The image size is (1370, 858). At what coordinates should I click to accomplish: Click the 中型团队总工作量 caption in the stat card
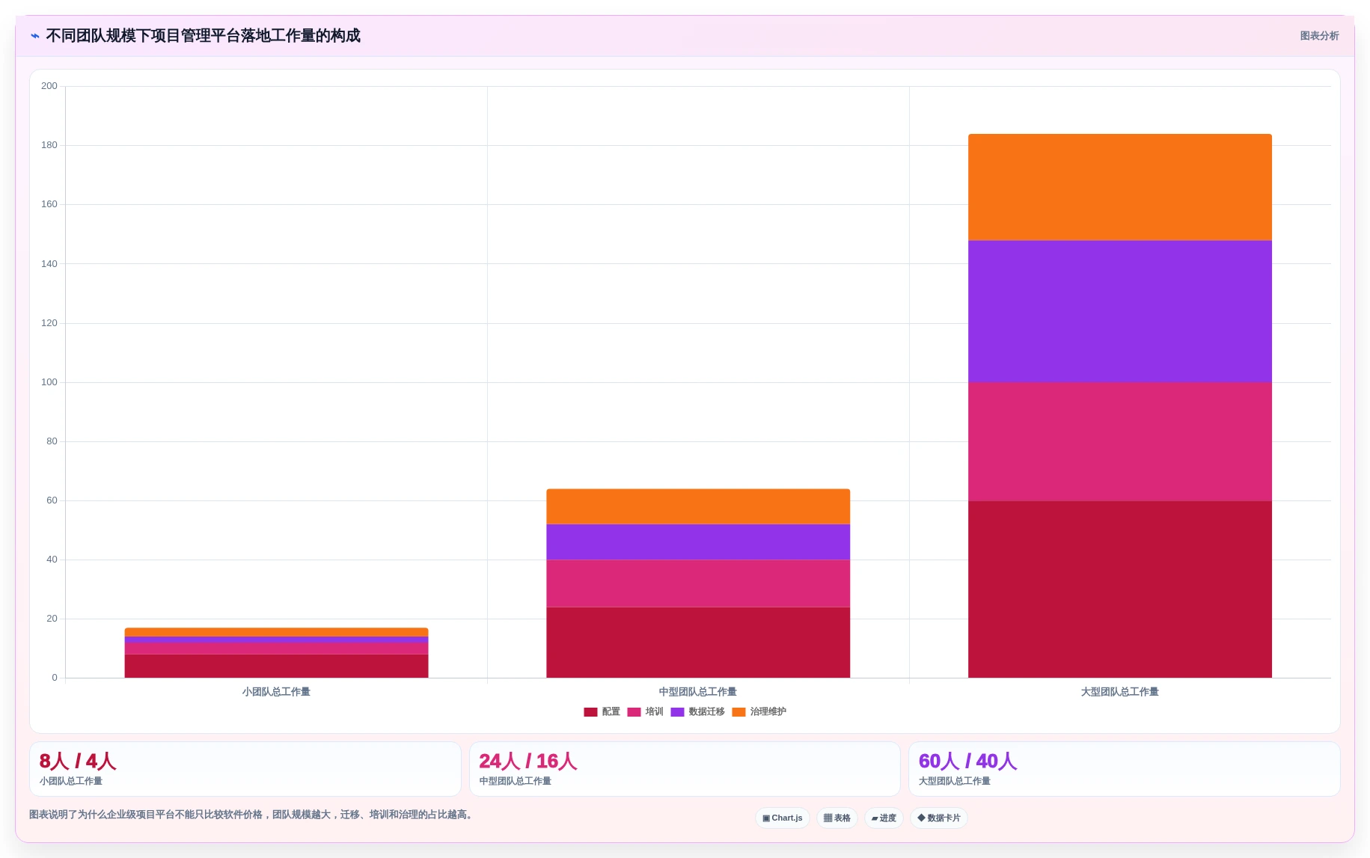pyautogui.click(x=515, y=781)
